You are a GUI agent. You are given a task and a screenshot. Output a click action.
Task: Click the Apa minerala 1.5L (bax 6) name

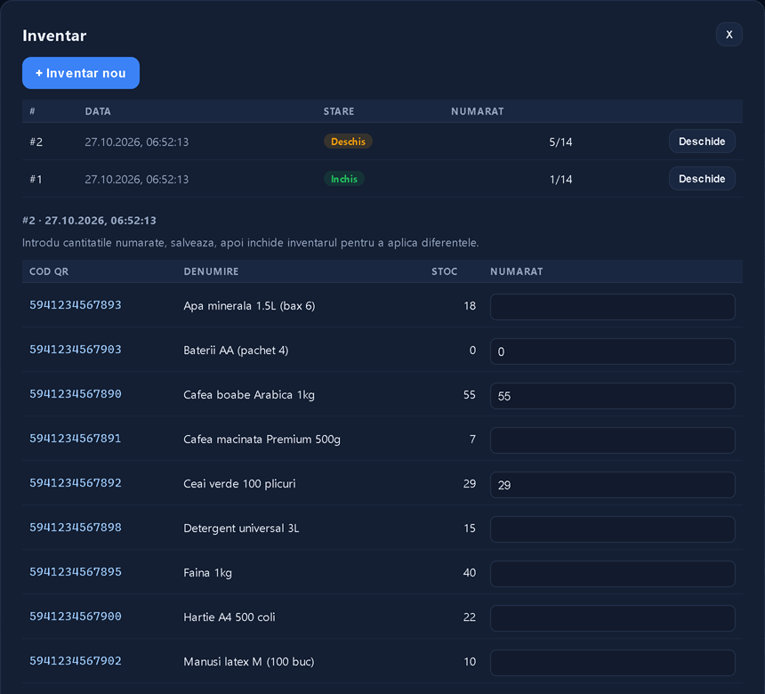[249, 306]
